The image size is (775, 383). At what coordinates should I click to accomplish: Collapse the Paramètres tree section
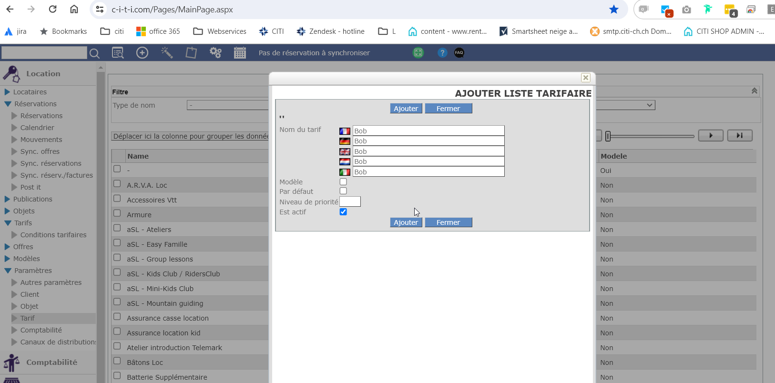(x=8, y=271)
